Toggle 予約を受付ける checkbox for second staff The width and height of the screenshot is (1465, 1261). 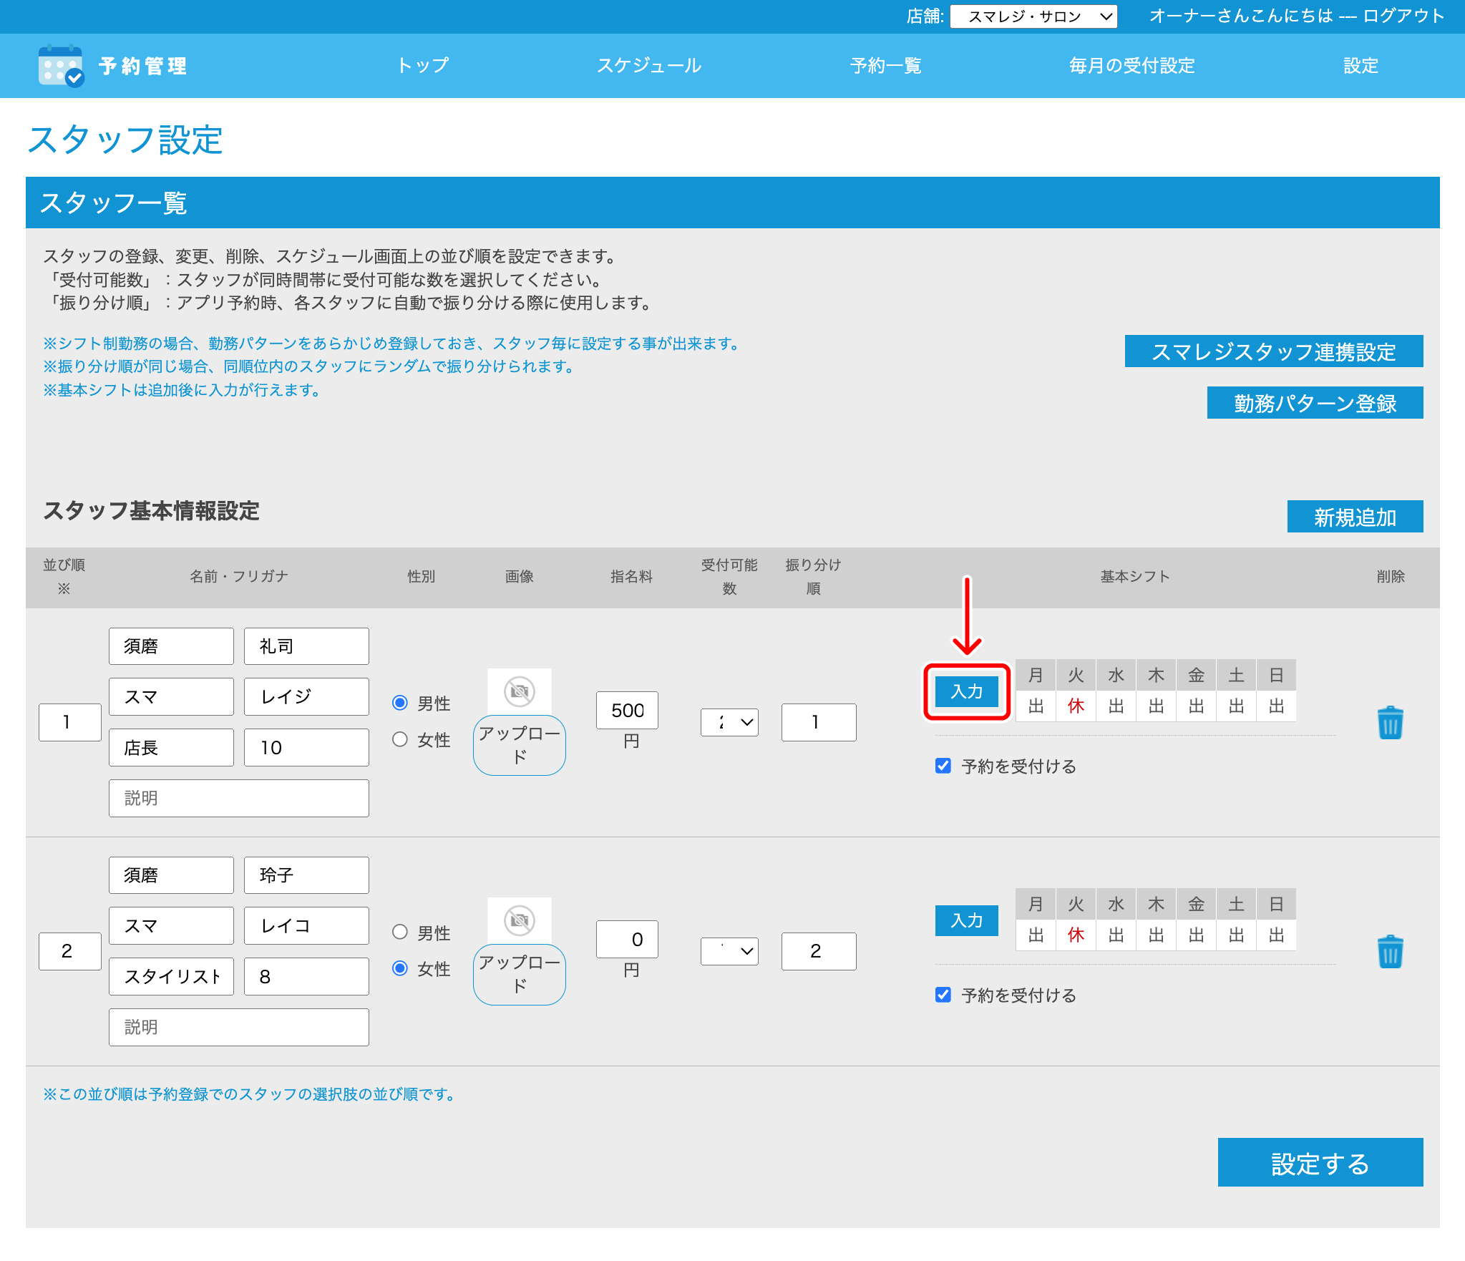943,995
